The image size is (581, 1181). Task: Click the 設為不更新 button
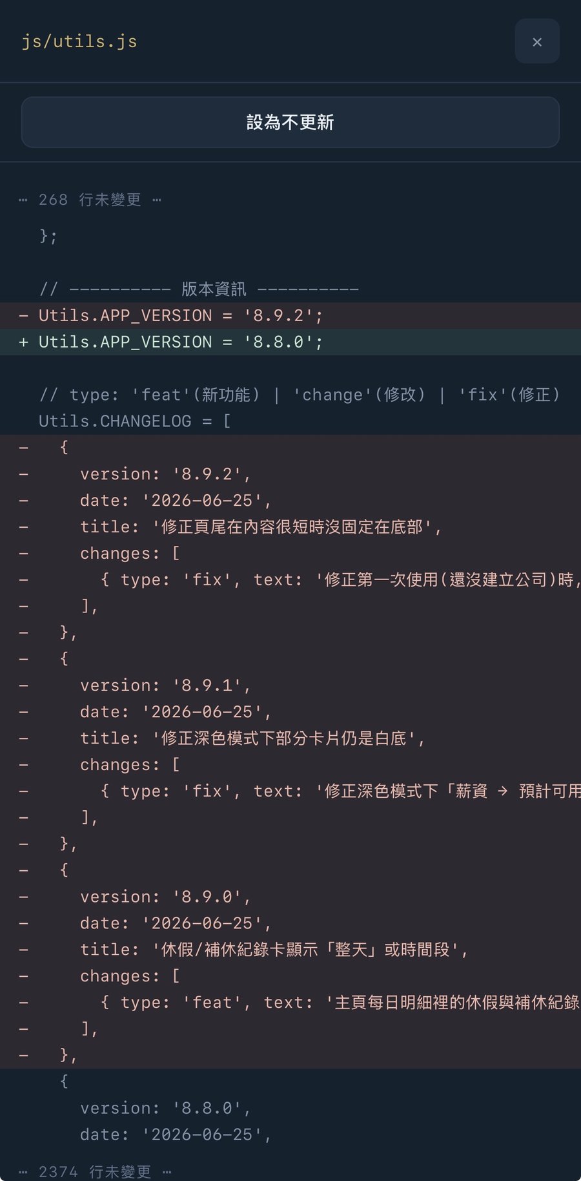(290, 122)
